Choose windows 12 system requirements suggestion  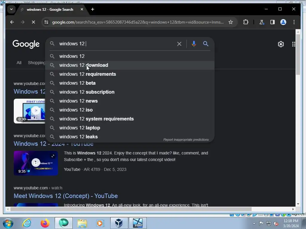[x=130, y=119]
